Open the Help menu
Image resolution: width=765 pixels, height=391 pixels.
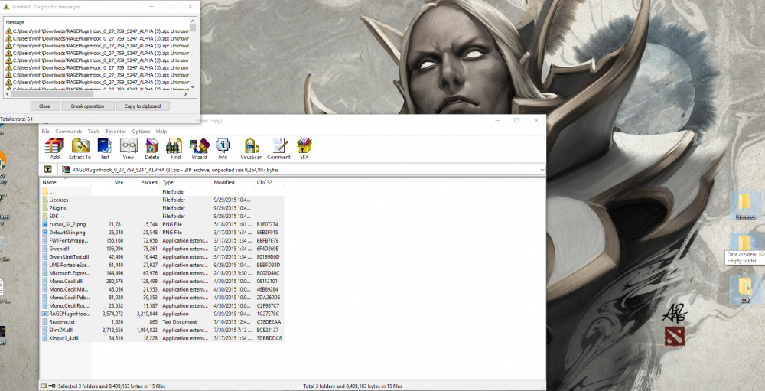coord(161,132)
